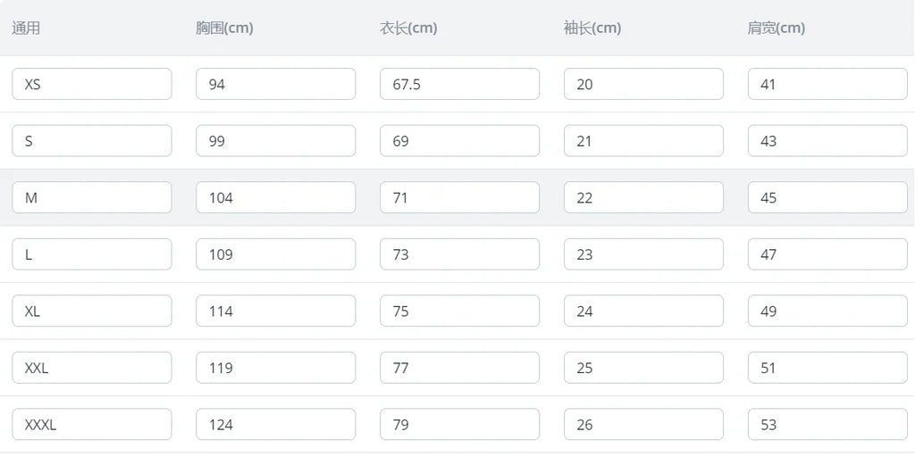Click the chest field showing 124

coord(275,424)
